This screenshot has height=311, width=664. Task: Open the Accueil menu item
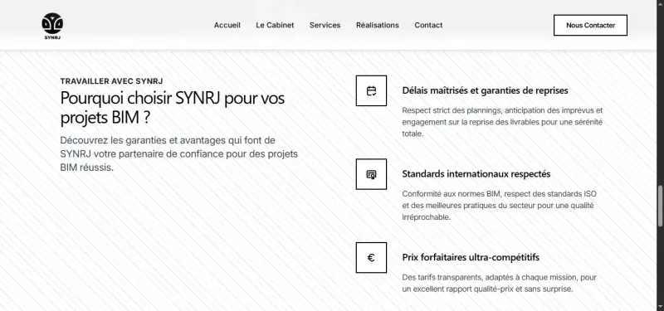pyautogui.click(x=227, y=25)
